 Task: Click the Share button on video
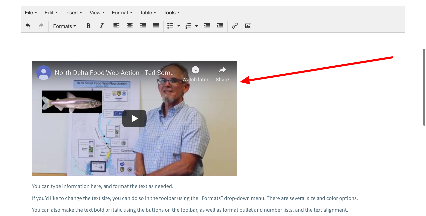pyautogui.click(x=222, y=74)
